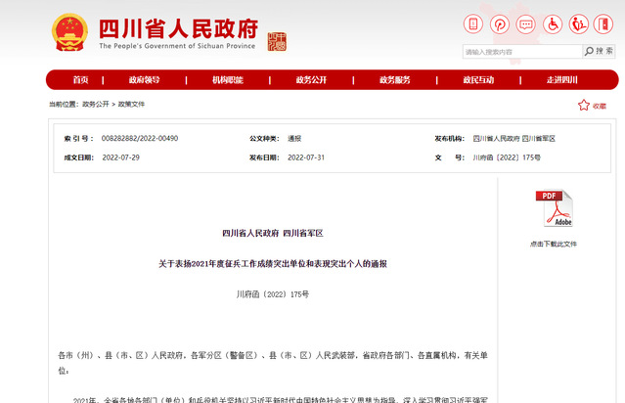
Task: Open the wheelchair accessibility icon
Action: coord(553,23)
